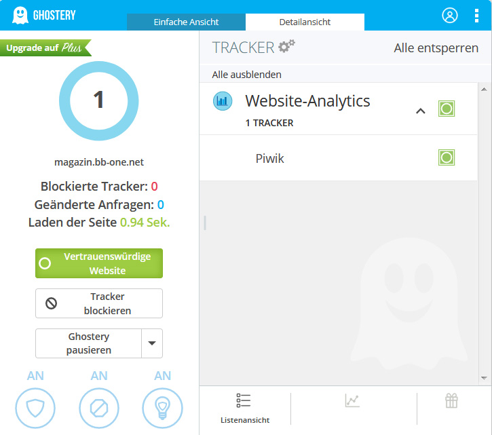
Task: Open the historical stats graph icon
Action: (352, 400)
